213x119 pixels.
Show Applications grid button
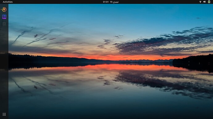[x=4, y=114]
